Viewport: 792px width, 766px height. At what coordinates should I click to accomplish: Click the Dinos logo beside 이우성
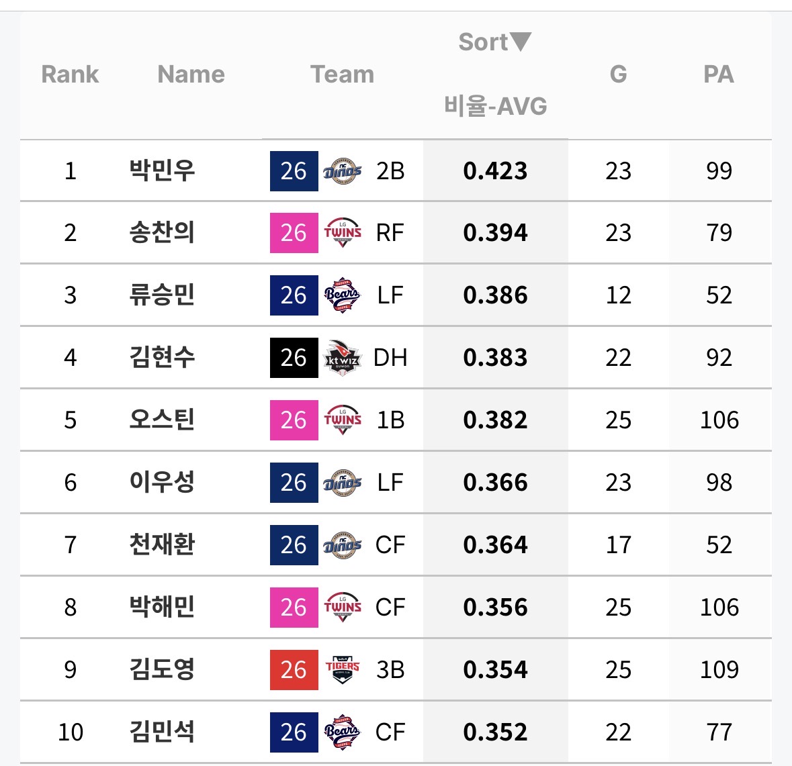(x=343, y=482)
